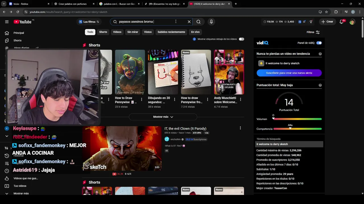Click the magnifier search button
This screenshot has width=364, height=204.
coord(198,22)
